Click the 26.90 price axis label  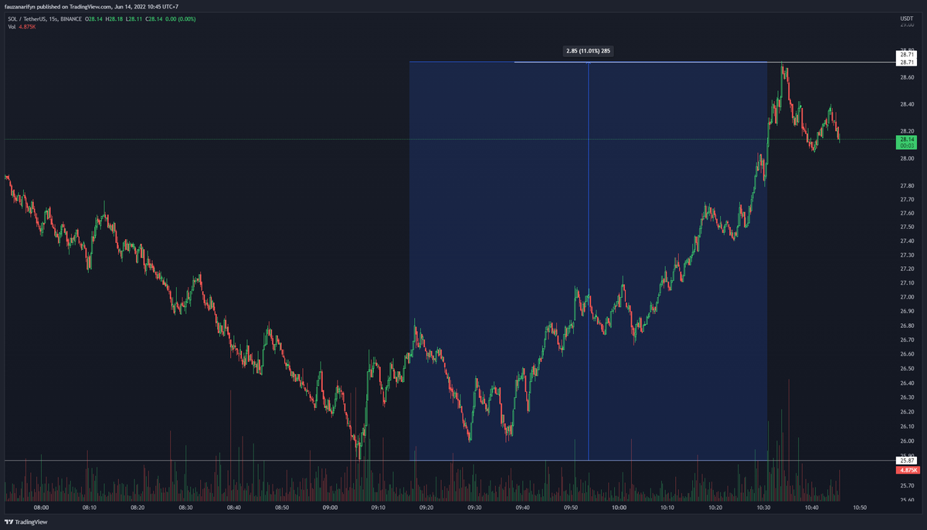(x=907, y=311)
